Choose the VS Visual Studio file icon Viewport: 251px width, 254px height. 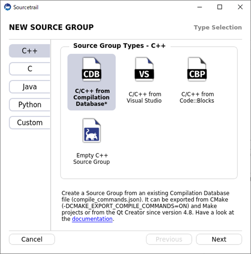coord(144,69)
